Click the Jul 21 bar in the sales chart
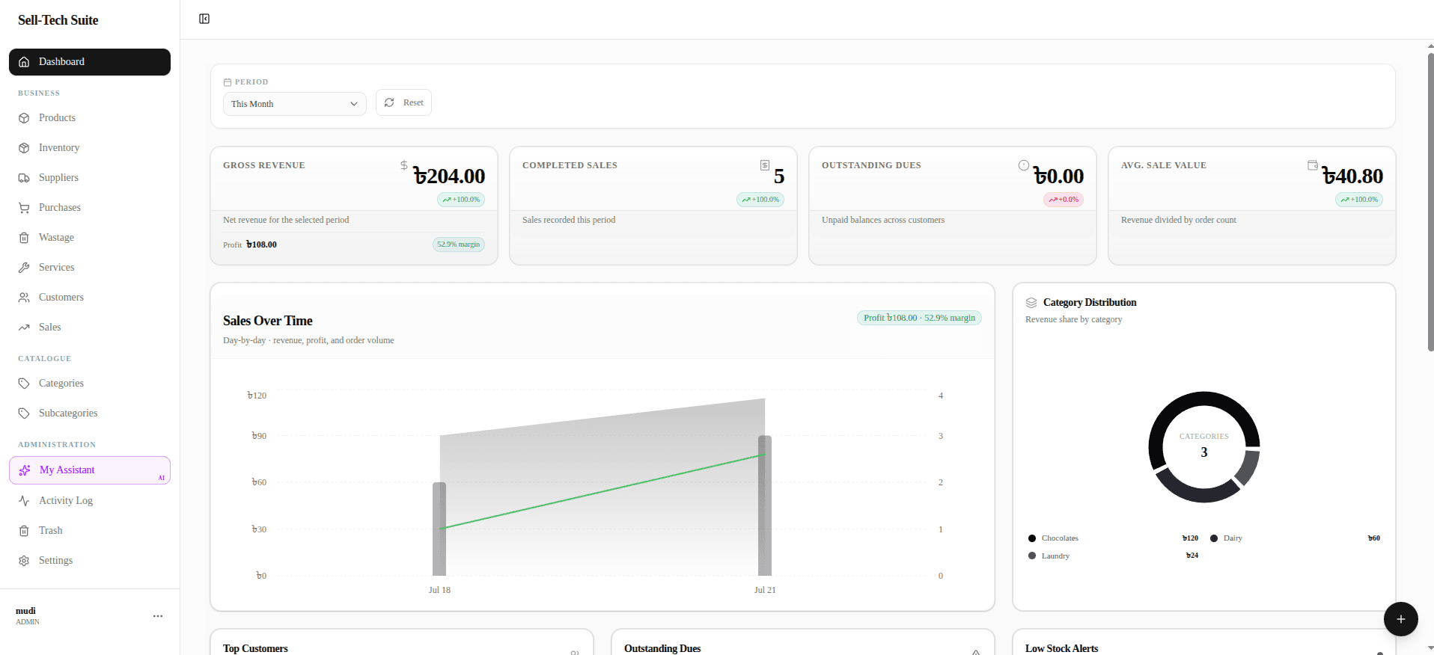Screen dimensions: 1434x655 [765, 505]
